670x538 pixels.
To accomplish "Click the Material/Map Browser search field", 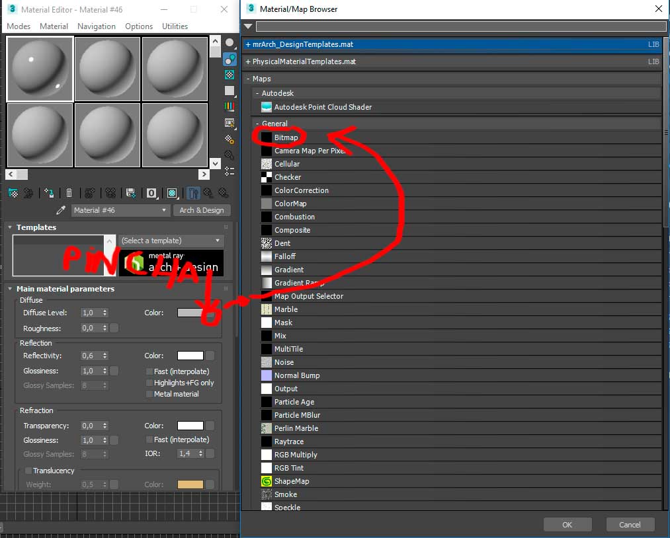I will click(x=461, y=26).
